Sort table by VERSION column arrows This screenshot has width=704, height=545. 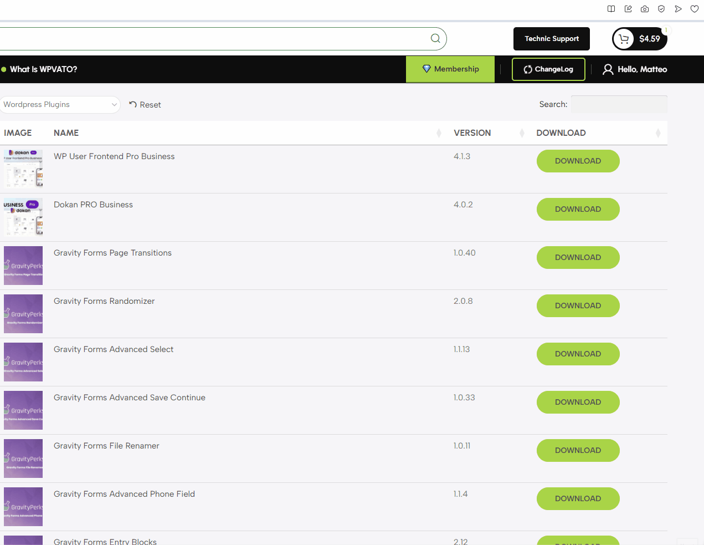522,133
